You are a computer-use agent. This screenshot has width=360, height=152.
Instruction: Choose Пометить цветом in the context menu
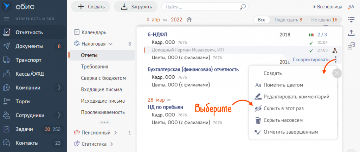293,85
